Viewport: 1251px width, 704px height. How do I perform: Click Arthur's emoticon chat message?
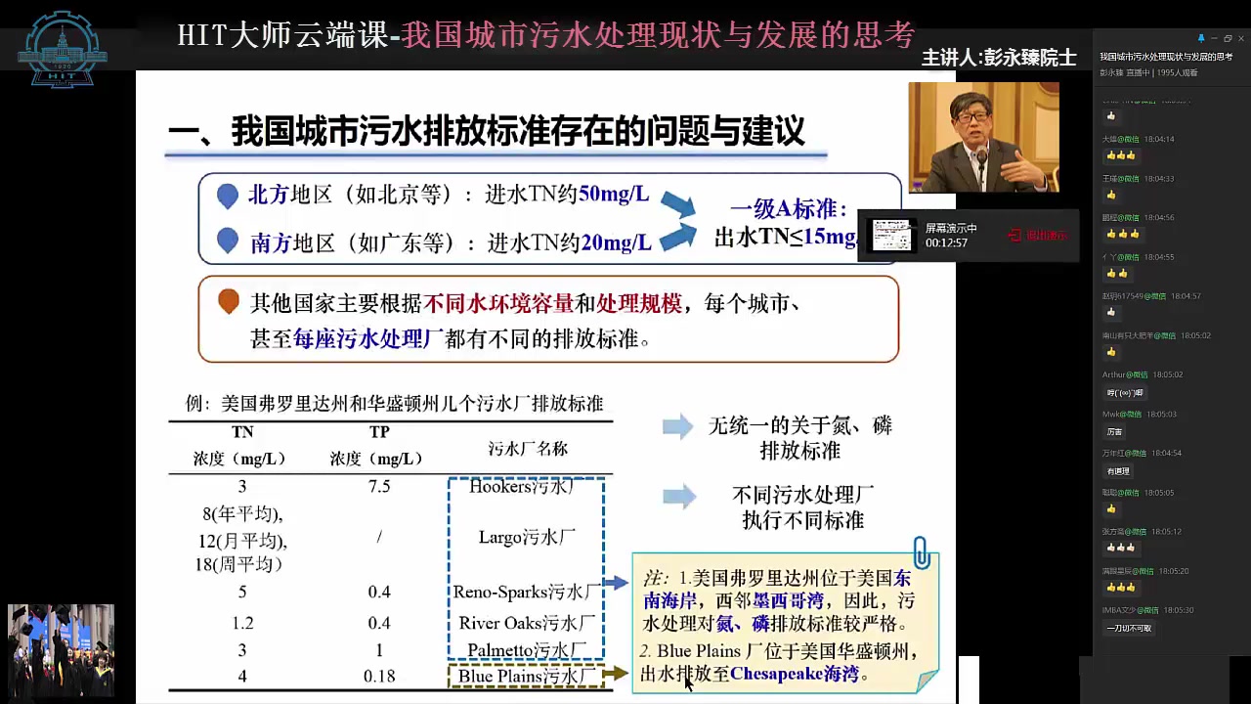1125,392
